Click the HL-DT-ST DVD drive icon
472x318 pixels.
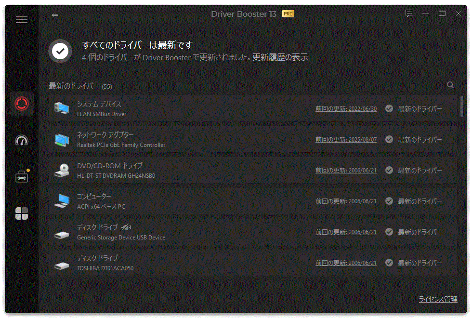61,170
